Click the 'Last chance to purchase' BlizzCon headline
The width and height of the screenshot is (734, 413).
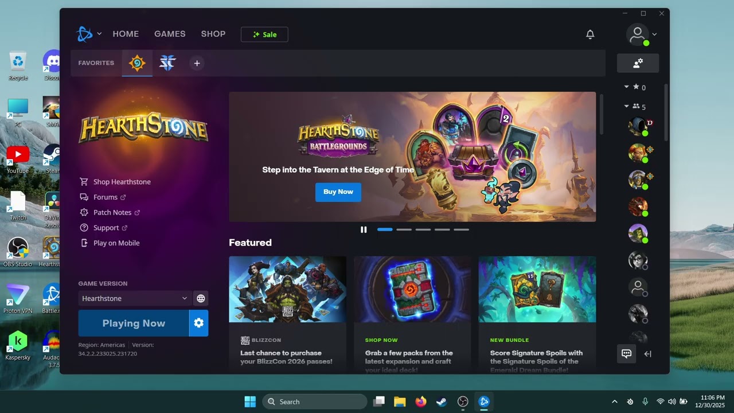point(286,357)
